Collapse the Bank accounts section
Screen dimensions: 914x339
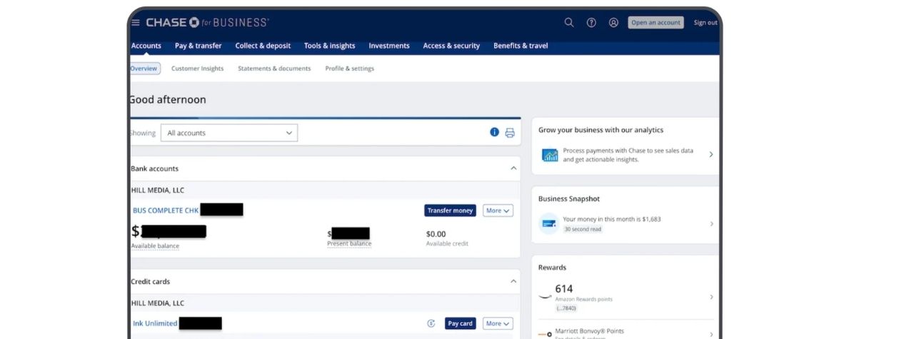click(513, 168)
